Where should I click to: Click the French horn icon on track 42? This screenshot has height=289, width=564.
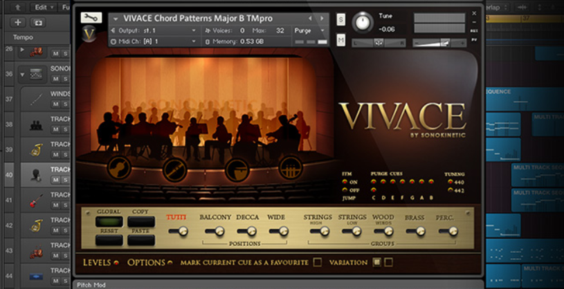pos(36,225)
